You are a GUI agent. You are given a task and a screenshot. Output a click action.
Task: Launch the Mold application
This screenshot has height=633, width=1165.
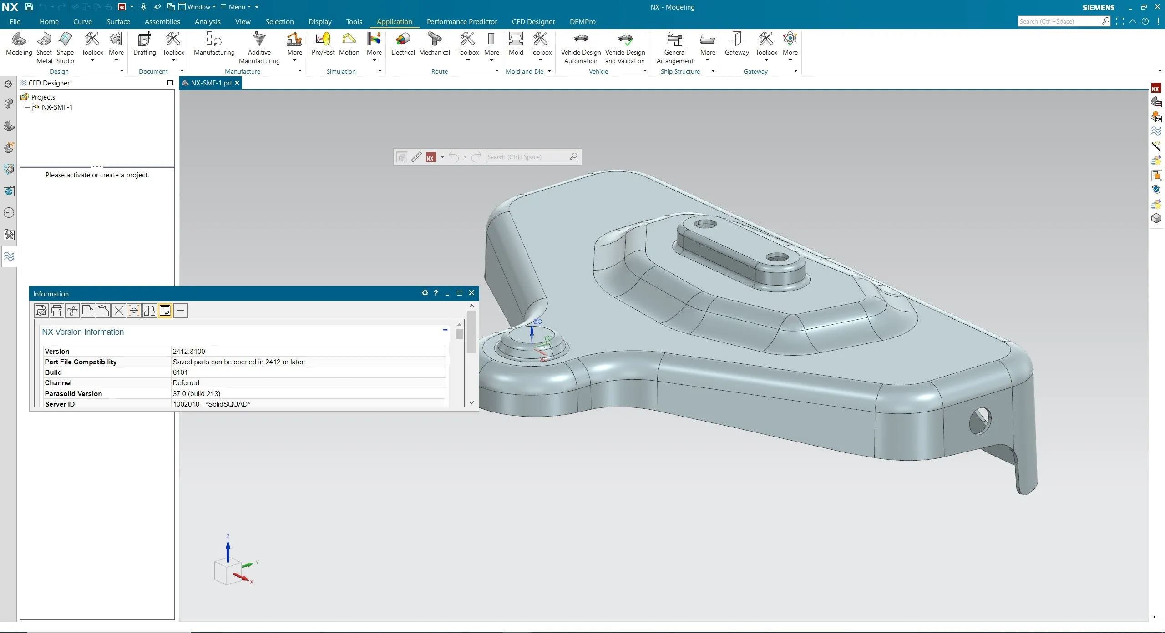[516, 44]
